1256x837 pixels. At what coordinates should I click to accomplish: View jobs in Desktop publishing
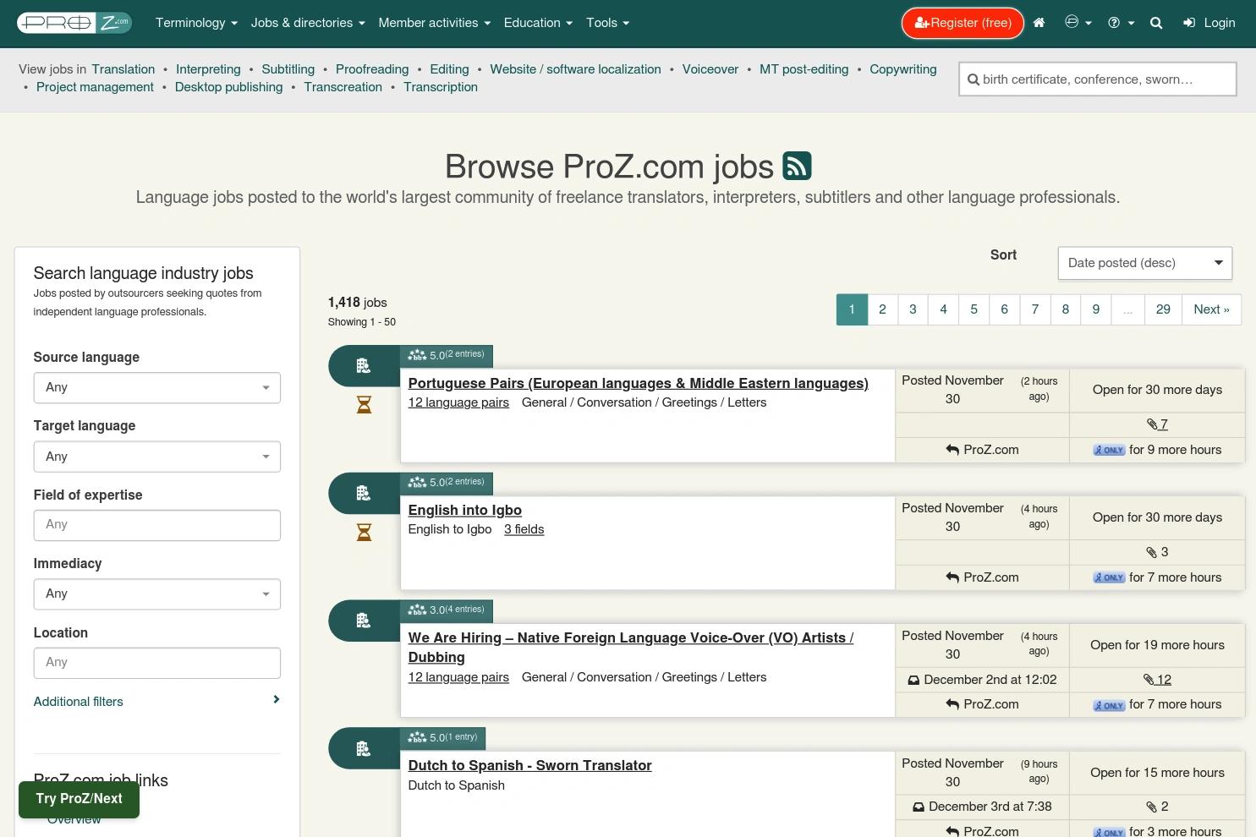click(x=228, y=87)
